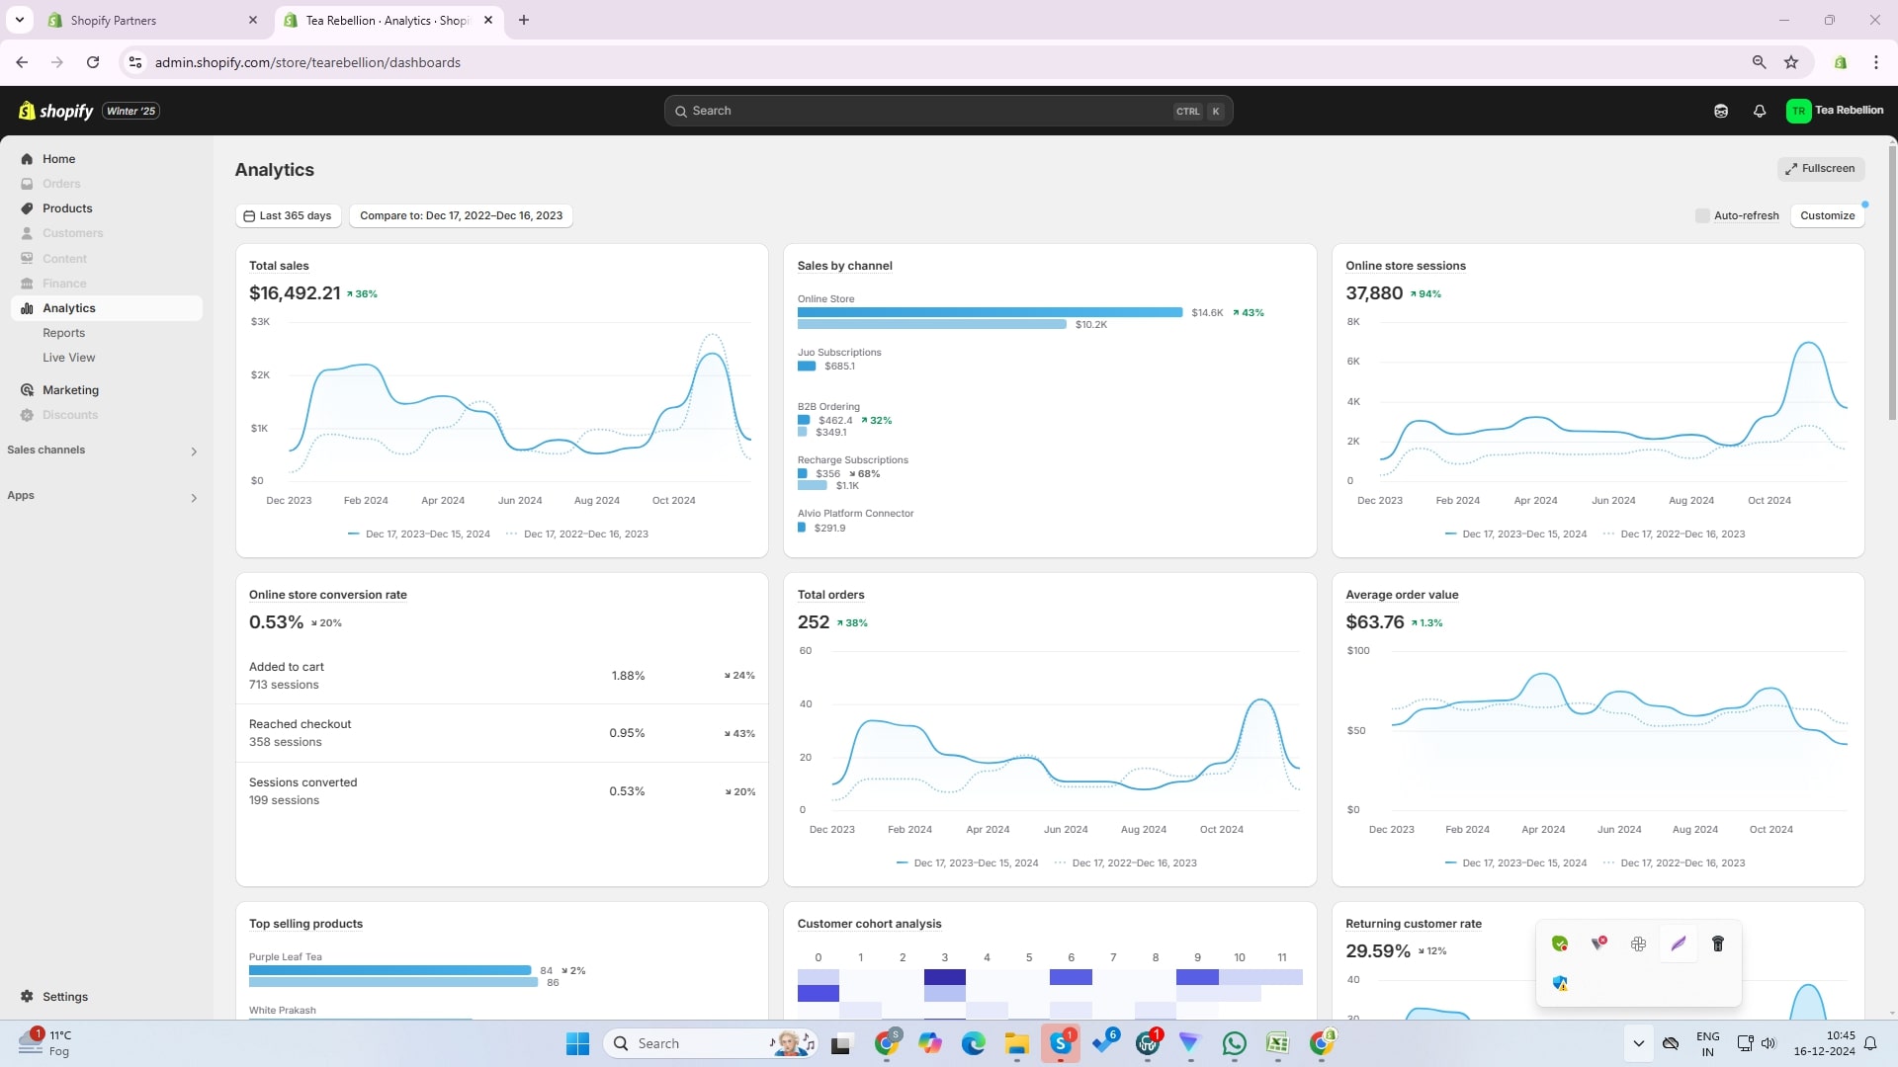Open the Compare to date range selector

click(461, 215)
